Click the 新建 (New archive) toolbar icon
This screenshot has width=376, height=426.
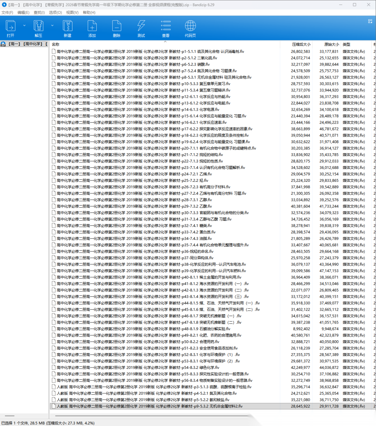coord(68,28)
